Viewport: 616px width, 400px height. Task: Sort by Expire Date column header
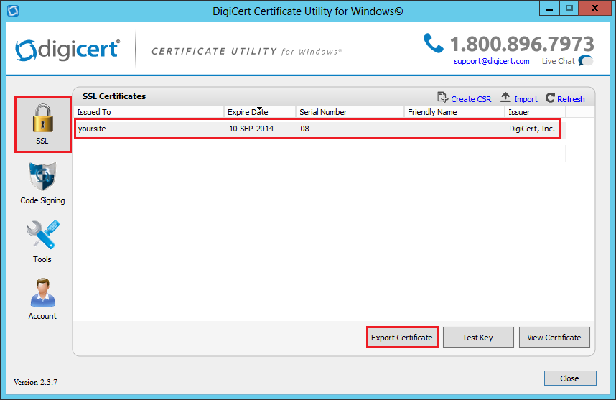pos(259,112)
